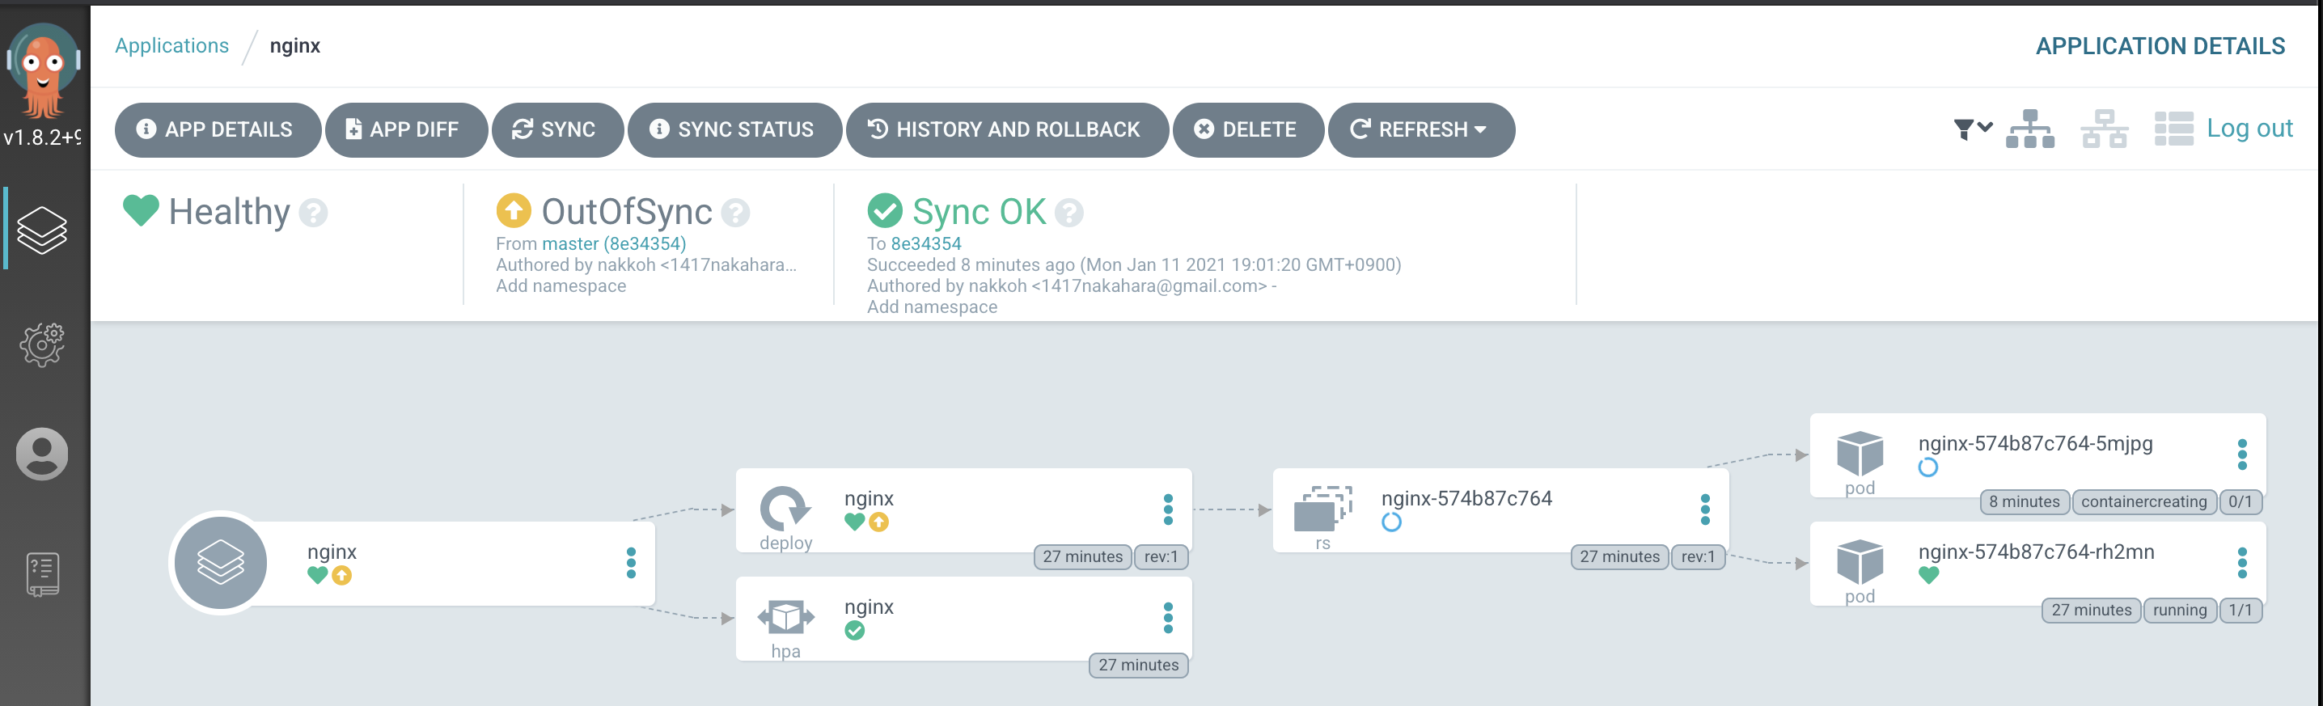Switch to list view layout icon
2323x706 pixels.
coord(2173,129)
